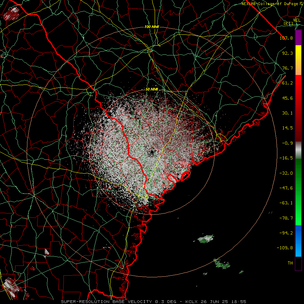Click the red echo cluster in top-left corner

[11, 14]
